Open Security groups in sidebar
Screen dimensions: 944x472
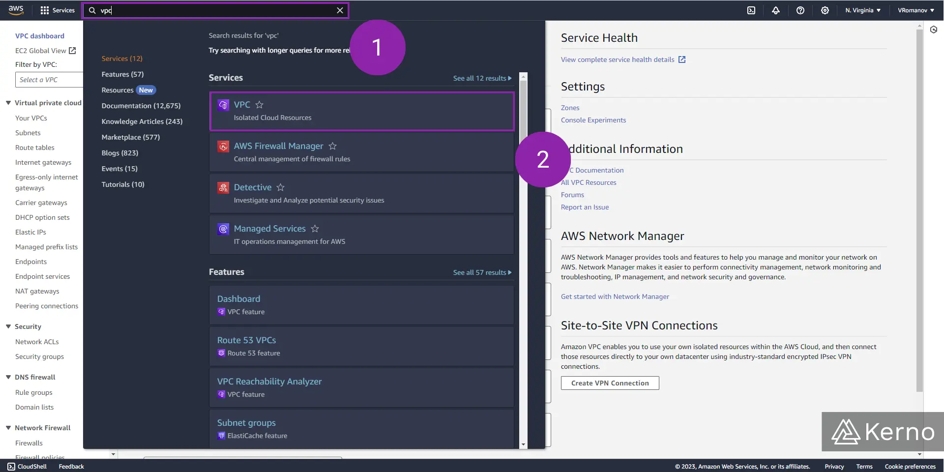click(39, 356)
